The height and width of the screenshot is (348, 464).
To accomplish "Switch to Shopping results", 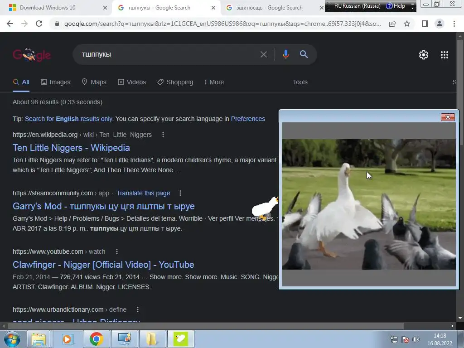I will coord(175,82).
